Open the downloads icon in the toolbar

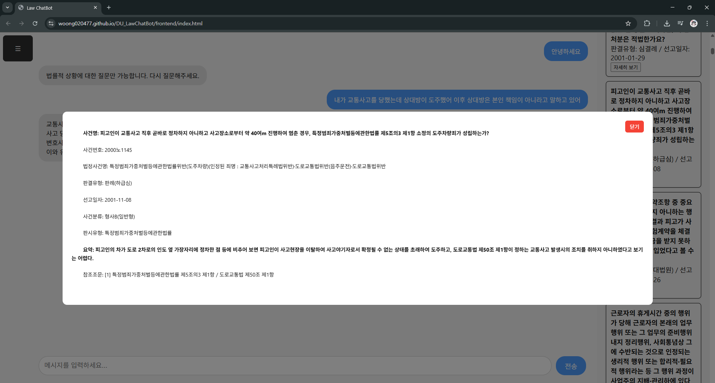(667, 23)
